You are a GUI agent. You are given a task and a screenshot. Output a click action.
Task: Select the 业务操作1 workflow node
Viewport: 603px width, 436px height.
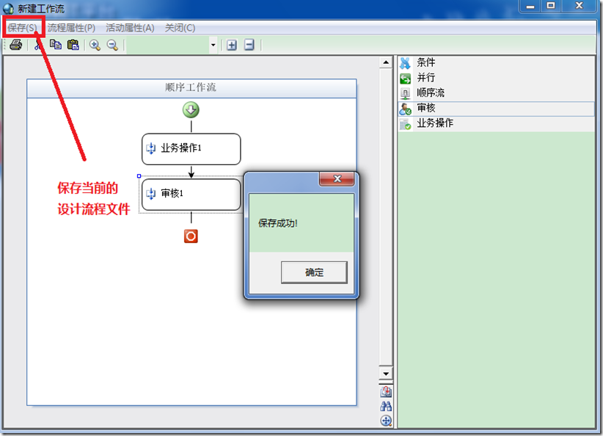[x=191, y=149]
